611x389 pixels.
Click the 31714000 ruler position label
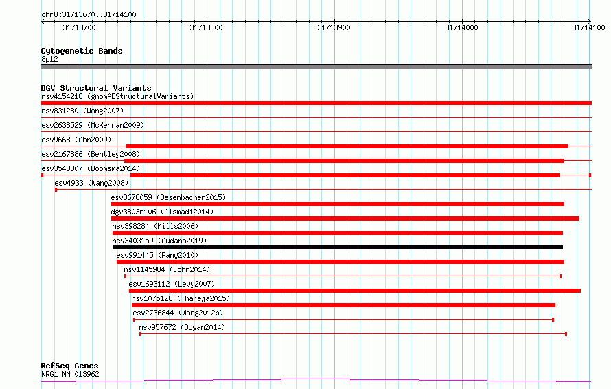(x=461, y=27)
